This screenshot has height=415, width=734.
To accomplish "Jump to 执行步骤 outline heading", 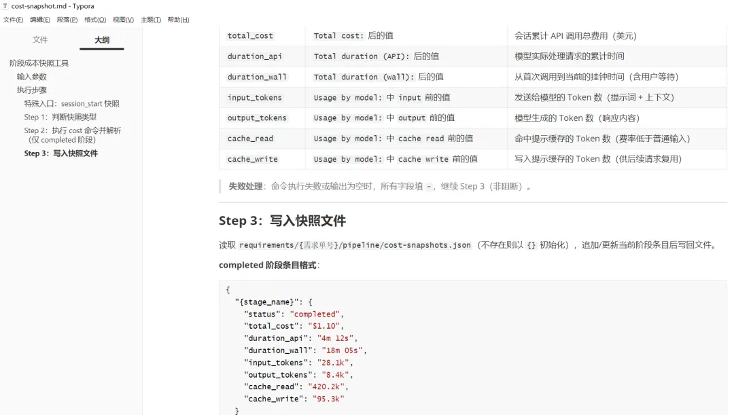I will tap(32, 90).
